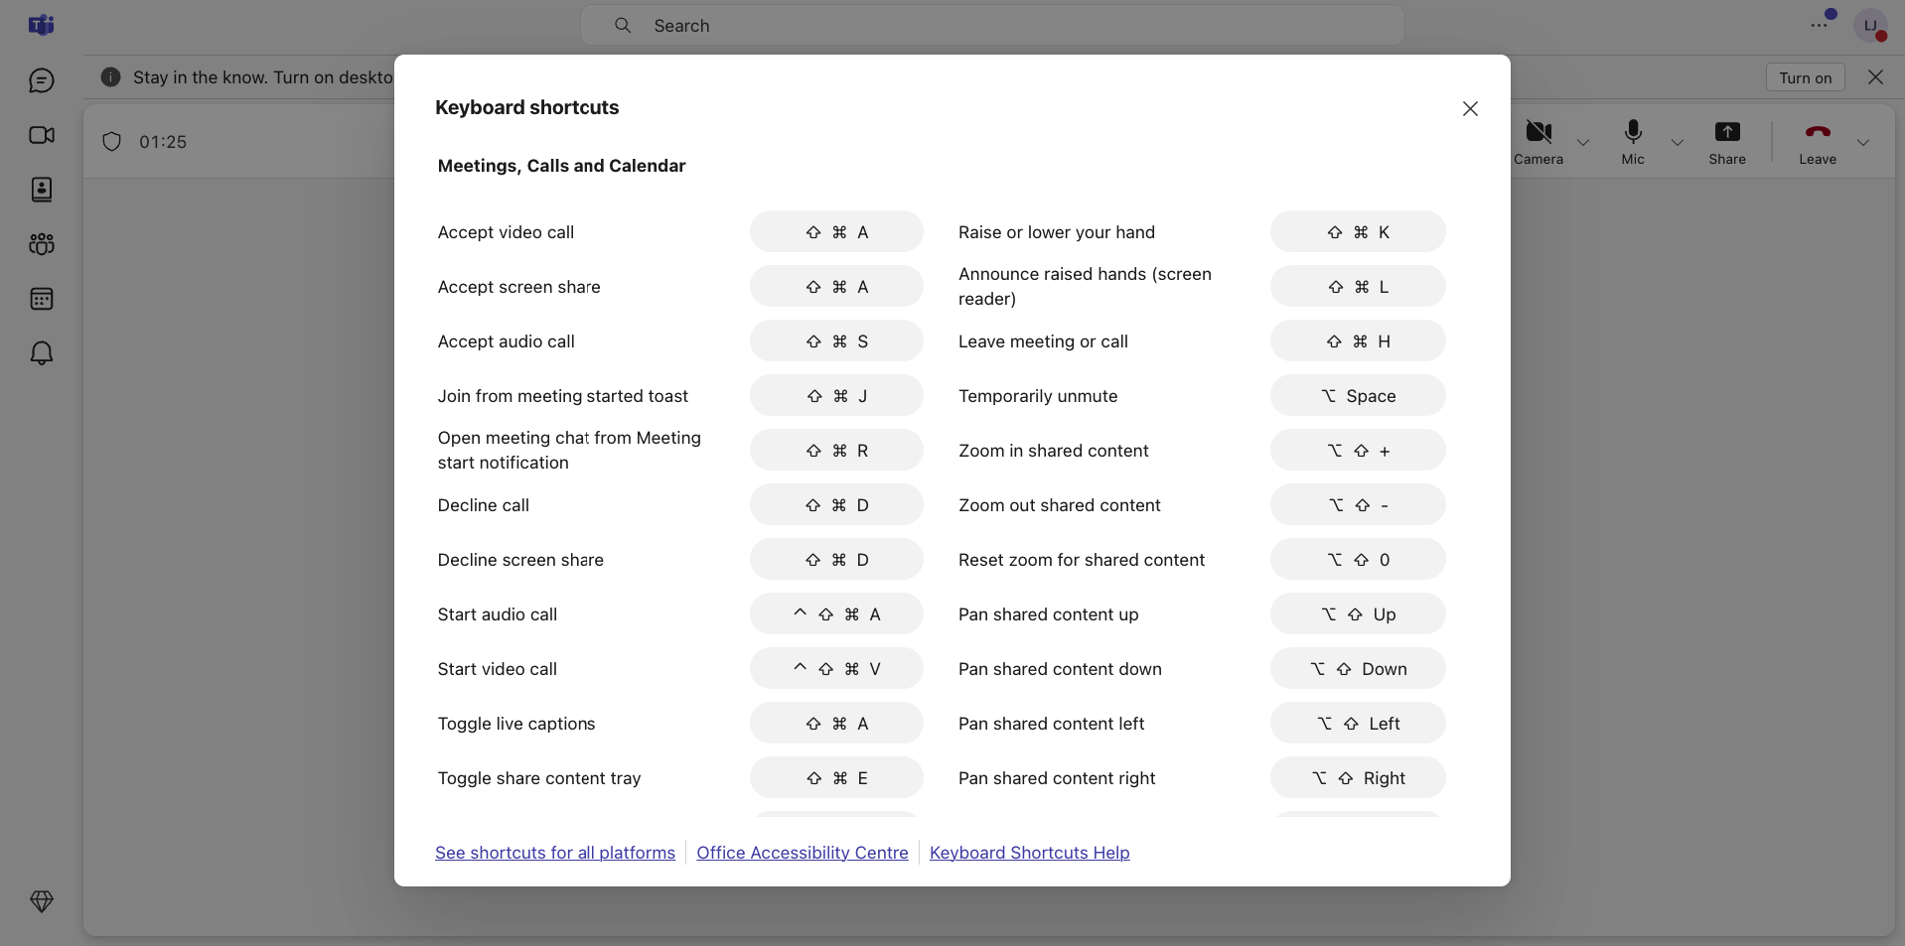Click the Temporarily unmute Space shortcut
Viewport: 1905px width, 946px height.
click(x=1358, y=396)
